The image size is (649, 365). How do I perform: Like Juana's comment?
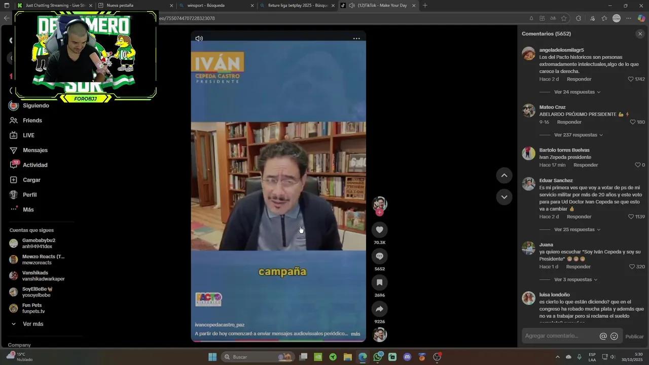click(x=632, y=267)
